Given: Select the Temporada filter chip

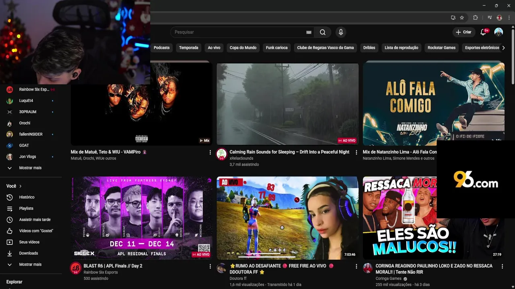Looking at the screenshot, I should 189,48.
